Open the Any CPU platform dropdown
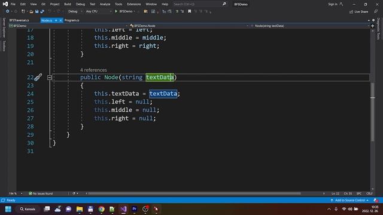 (99, 11)
